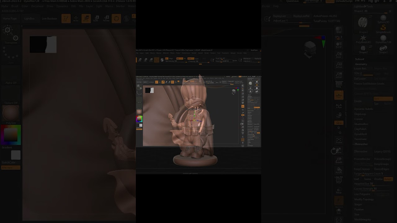This screenshot has width=397, height=223.
Task: Open the Document menu
Action: pyautogui.click(x=37, y=6)
